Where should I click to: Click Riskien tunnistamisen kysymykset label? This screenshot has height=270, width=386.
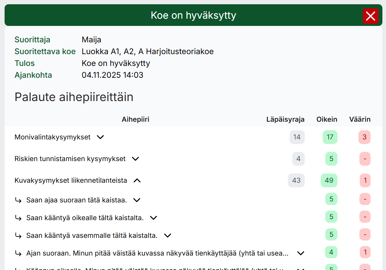pyautogui.click(x=70, y=159)
